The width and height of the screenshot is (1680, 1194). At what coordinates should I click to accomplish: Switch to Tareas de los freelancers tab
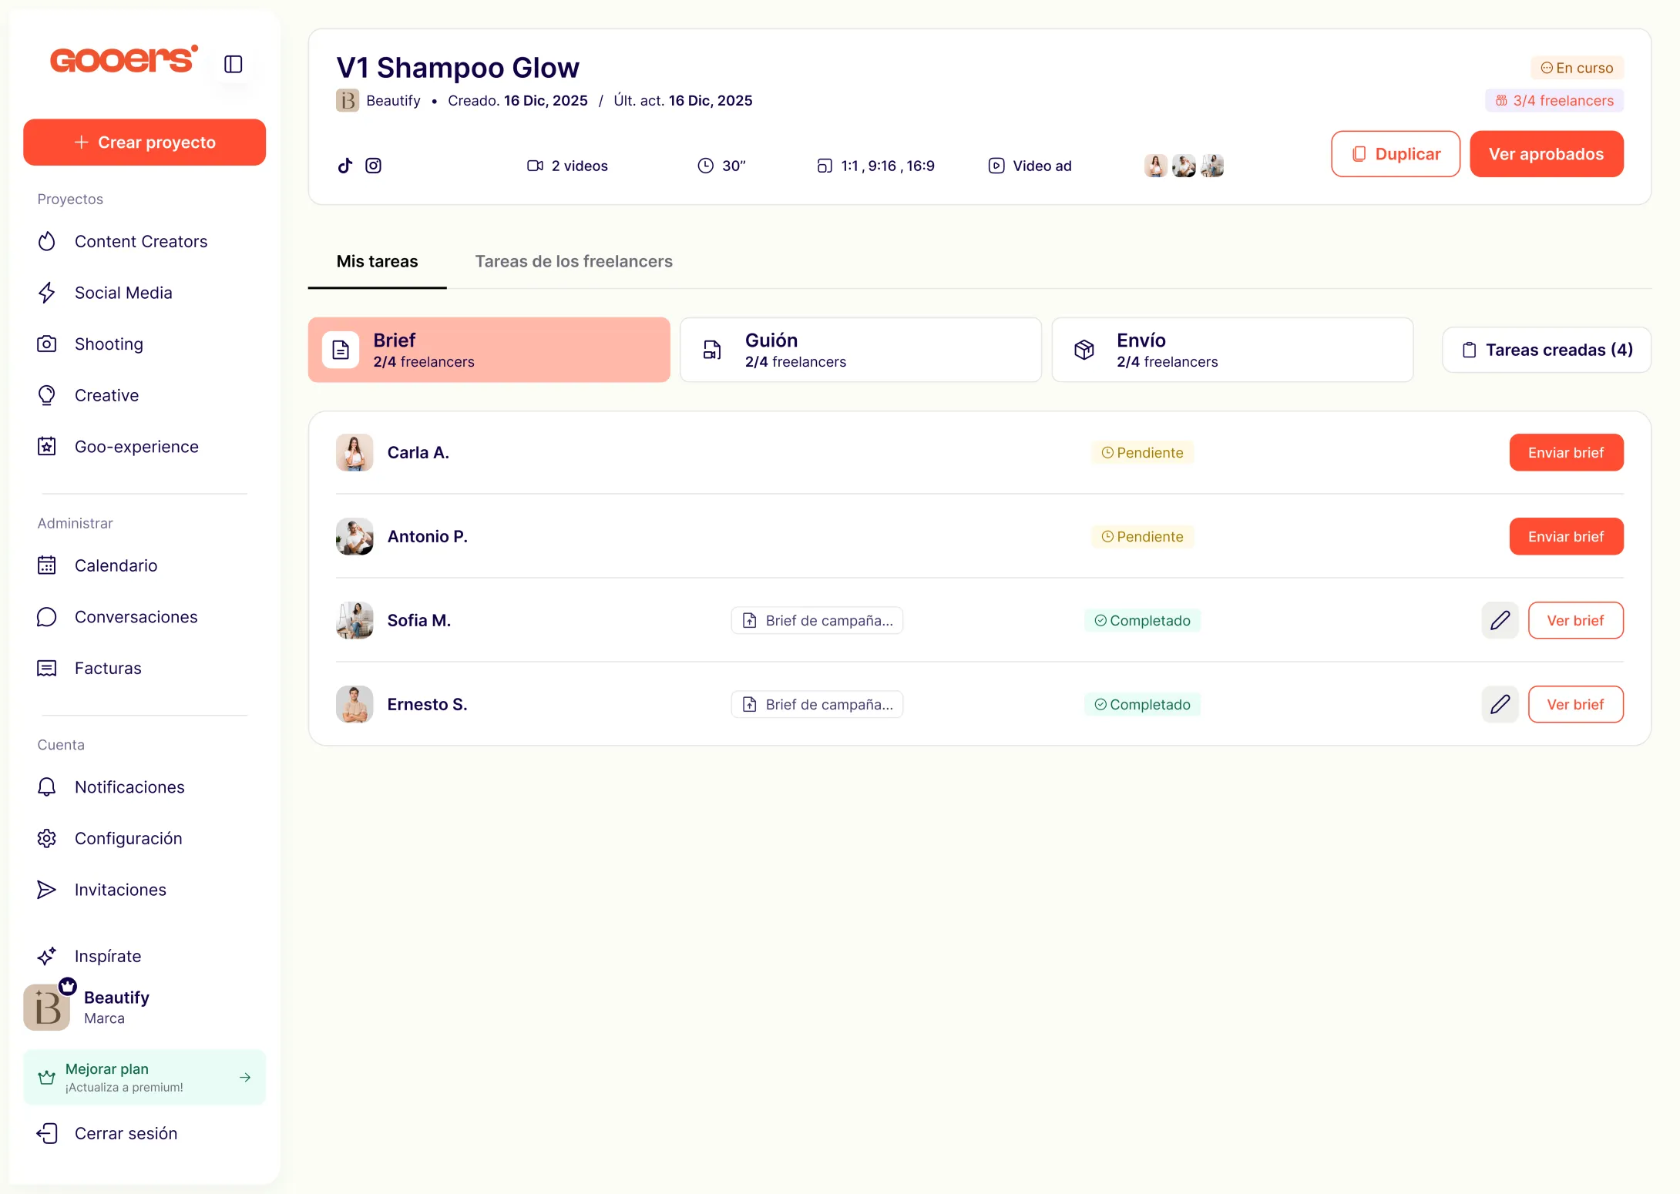(573, 261)
